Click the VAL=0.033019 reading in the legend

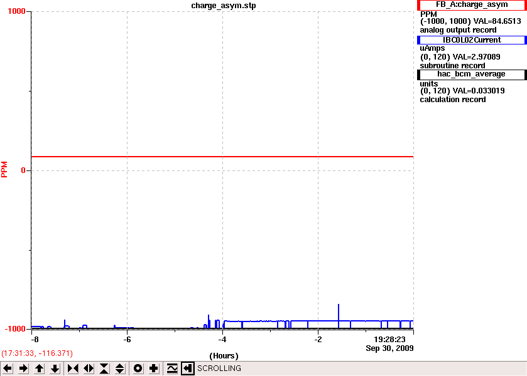(479, 91)
